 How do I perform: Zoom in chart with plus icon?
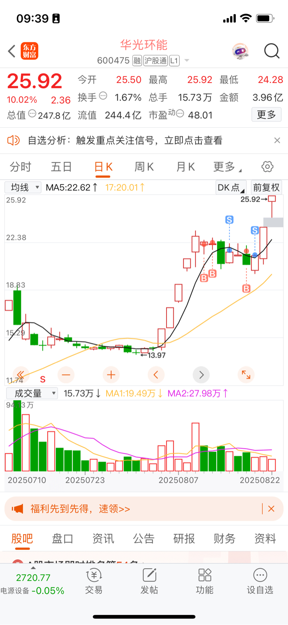point(111,375)
